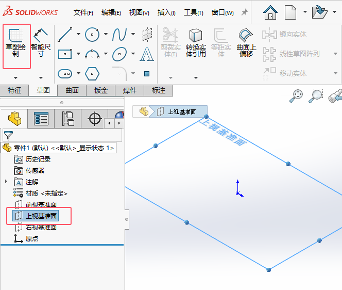Screen dimensions: 342x290
Task: Open the 工具(T) menu
Action: [x=194, y=13]
